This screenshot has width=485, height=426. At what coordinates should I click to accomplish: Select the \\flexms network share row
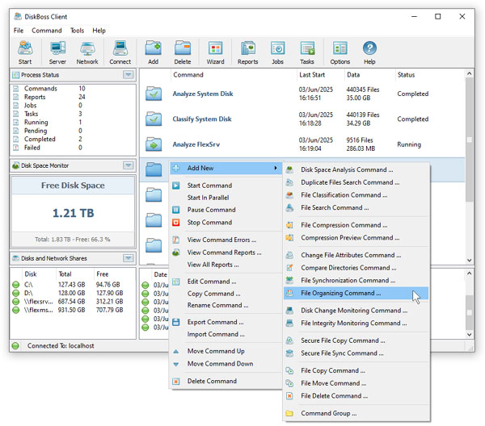[73, 310]
